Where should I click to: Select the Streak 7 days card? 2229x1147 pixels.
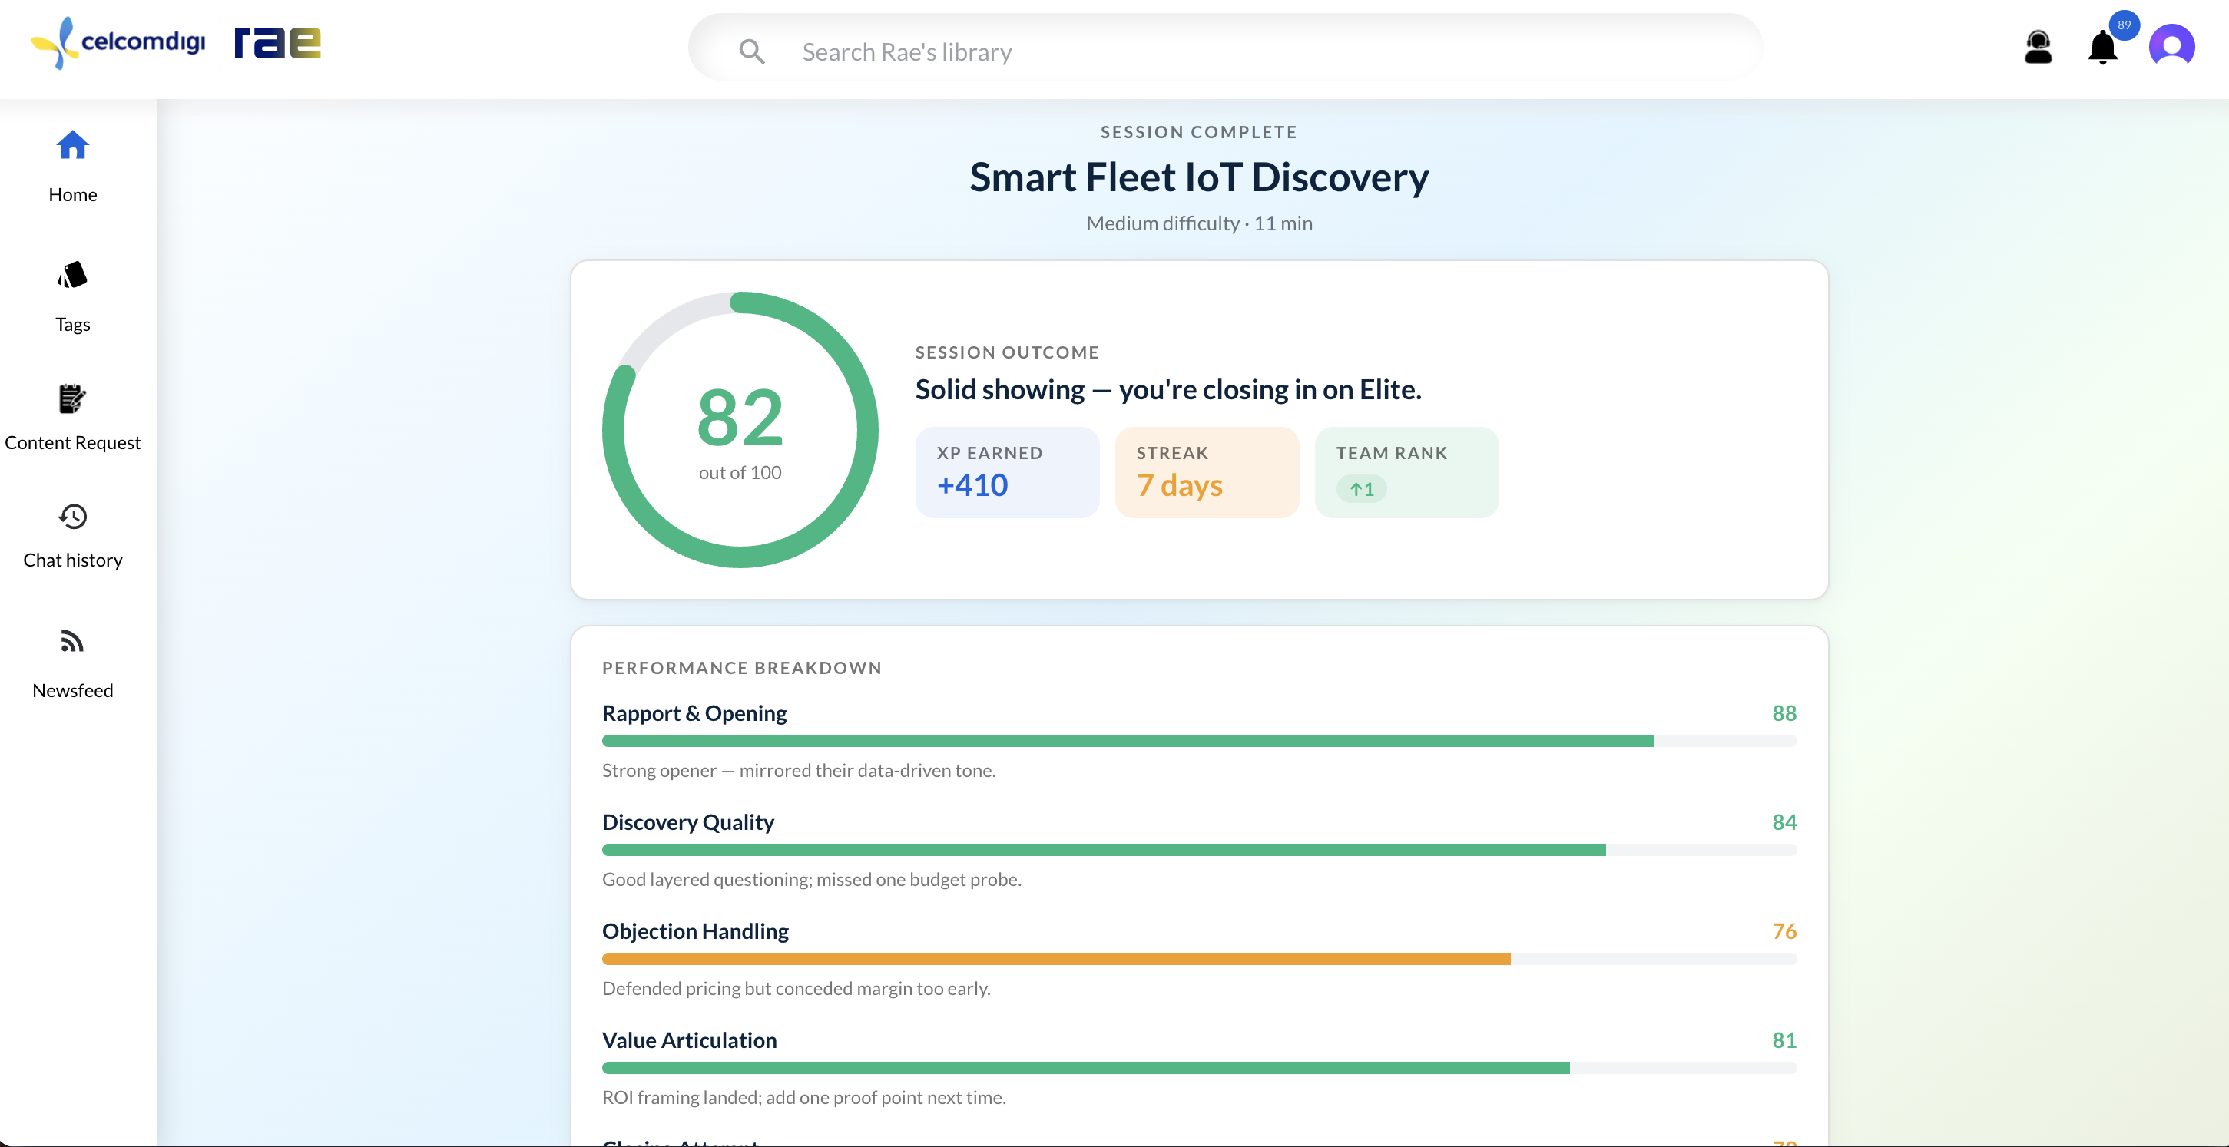coord(1207,472)
